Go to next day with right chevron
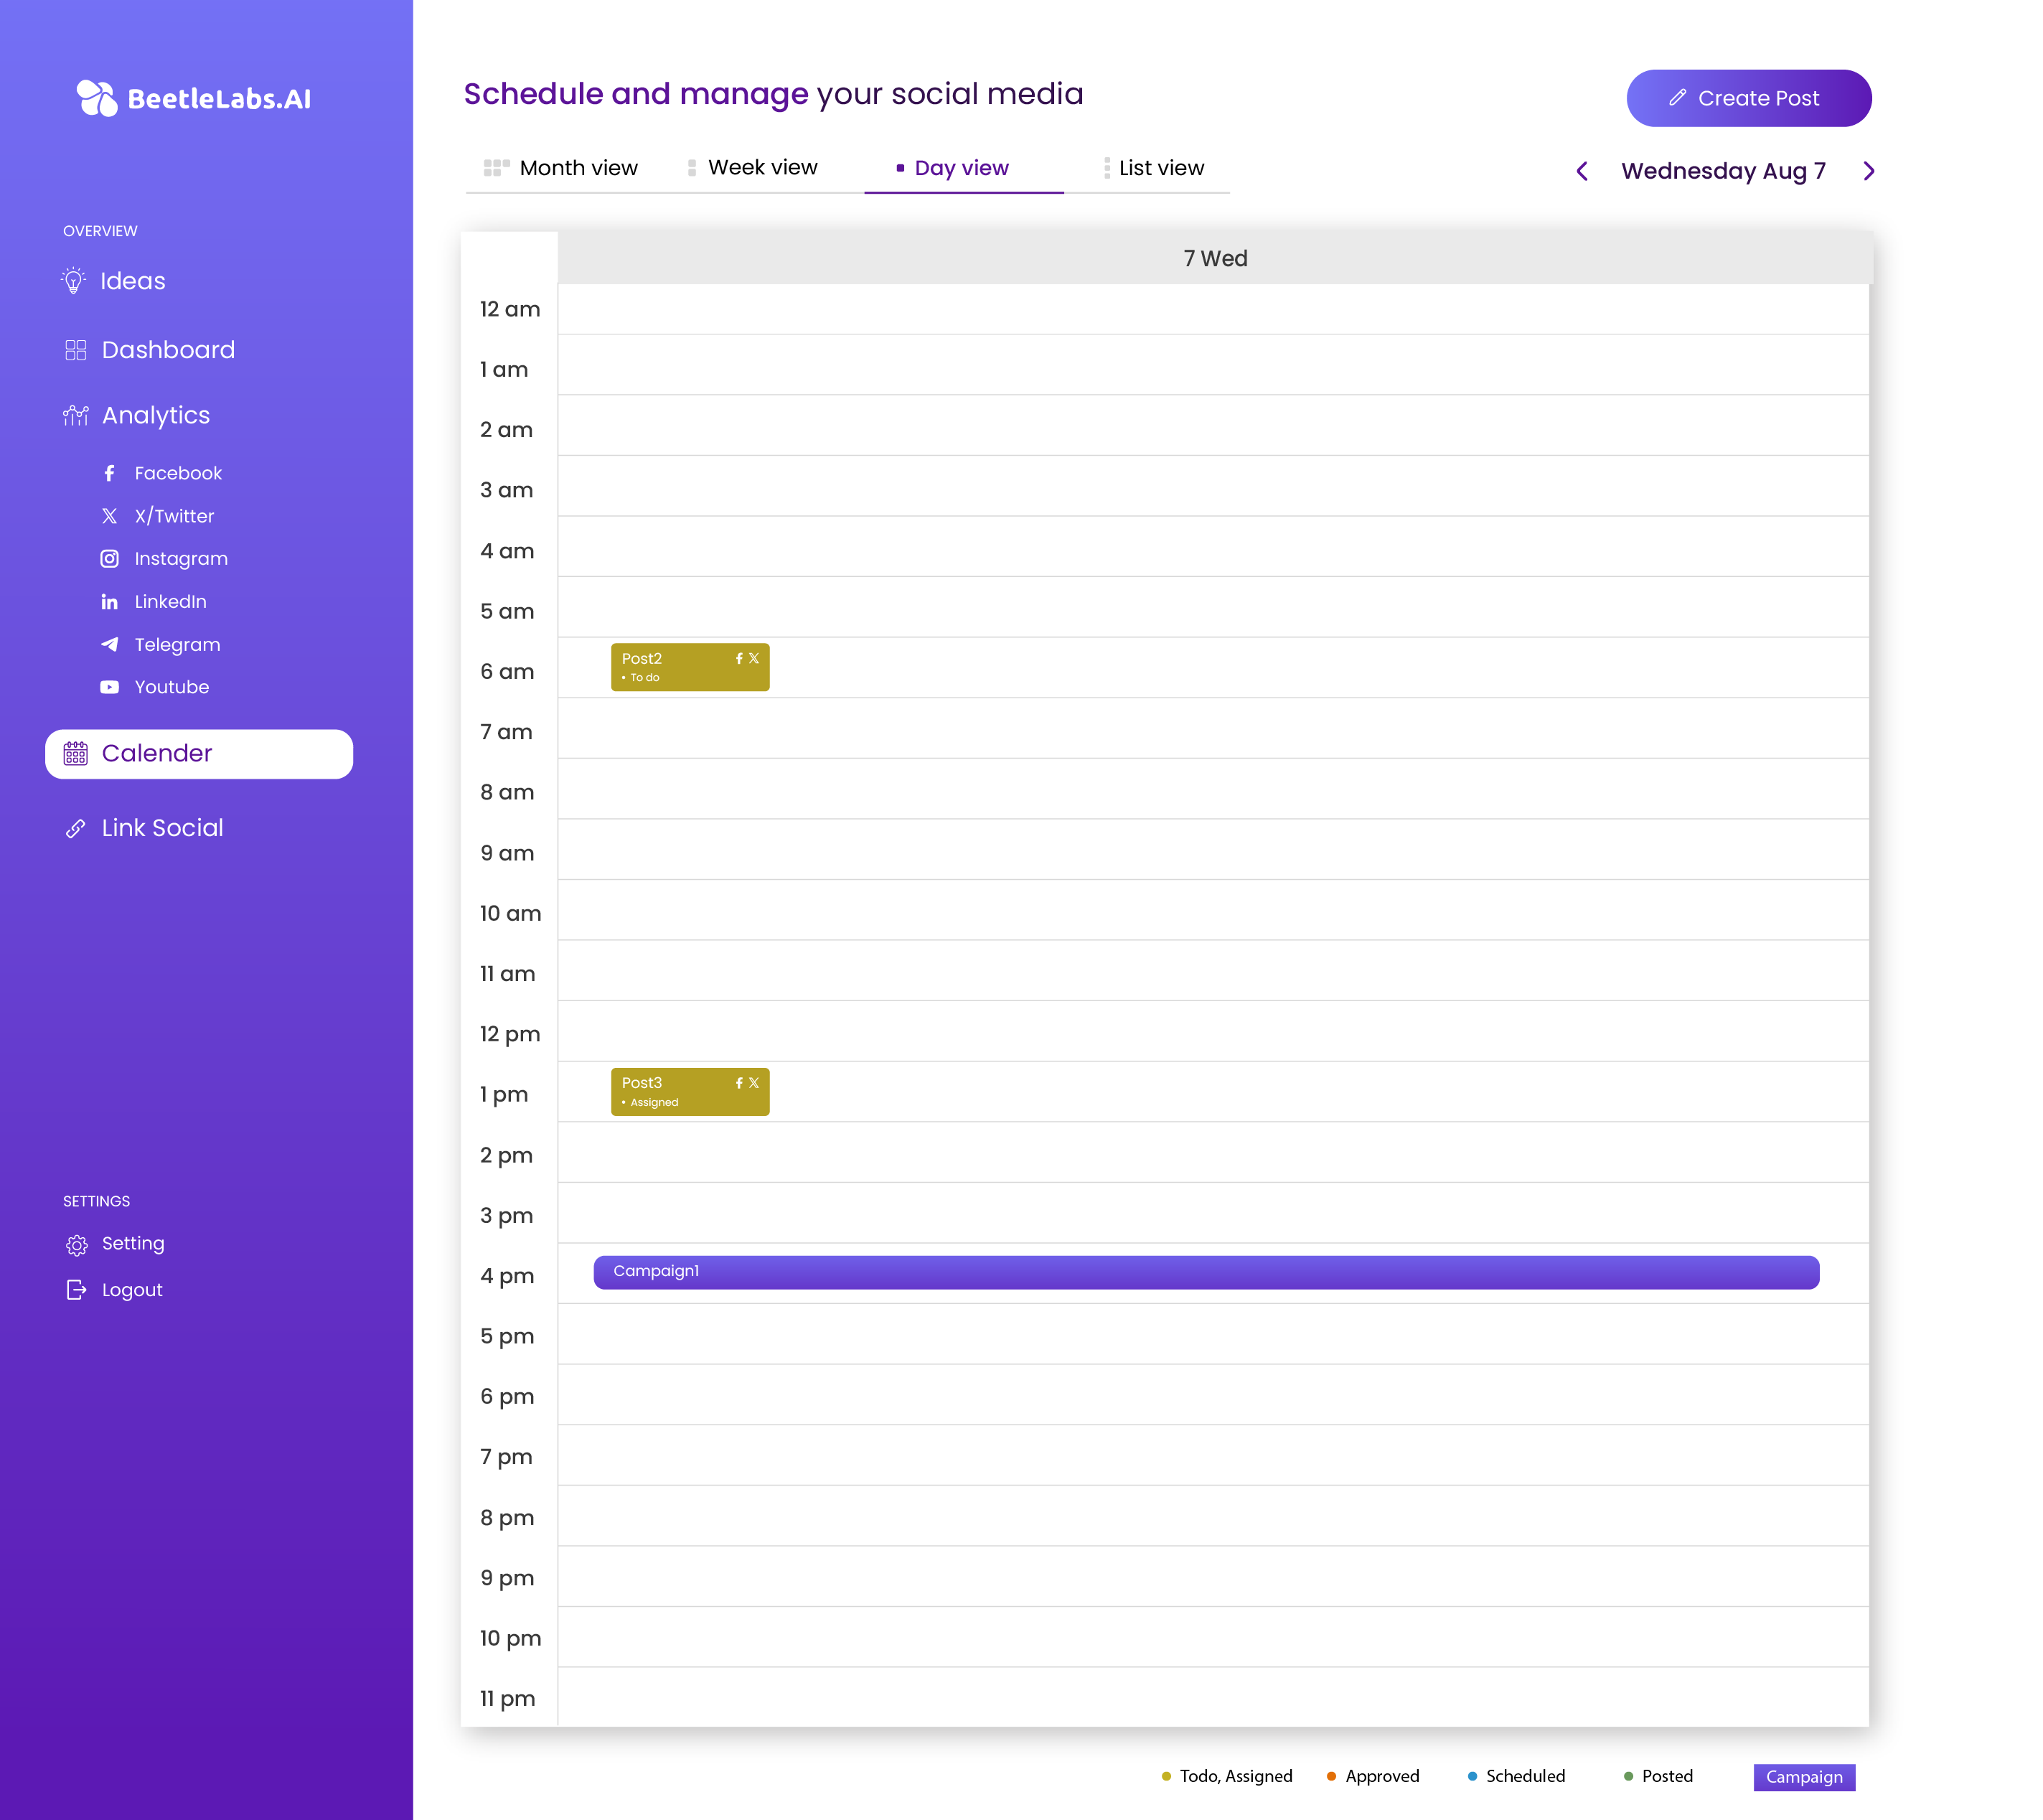 [1868, 171]
